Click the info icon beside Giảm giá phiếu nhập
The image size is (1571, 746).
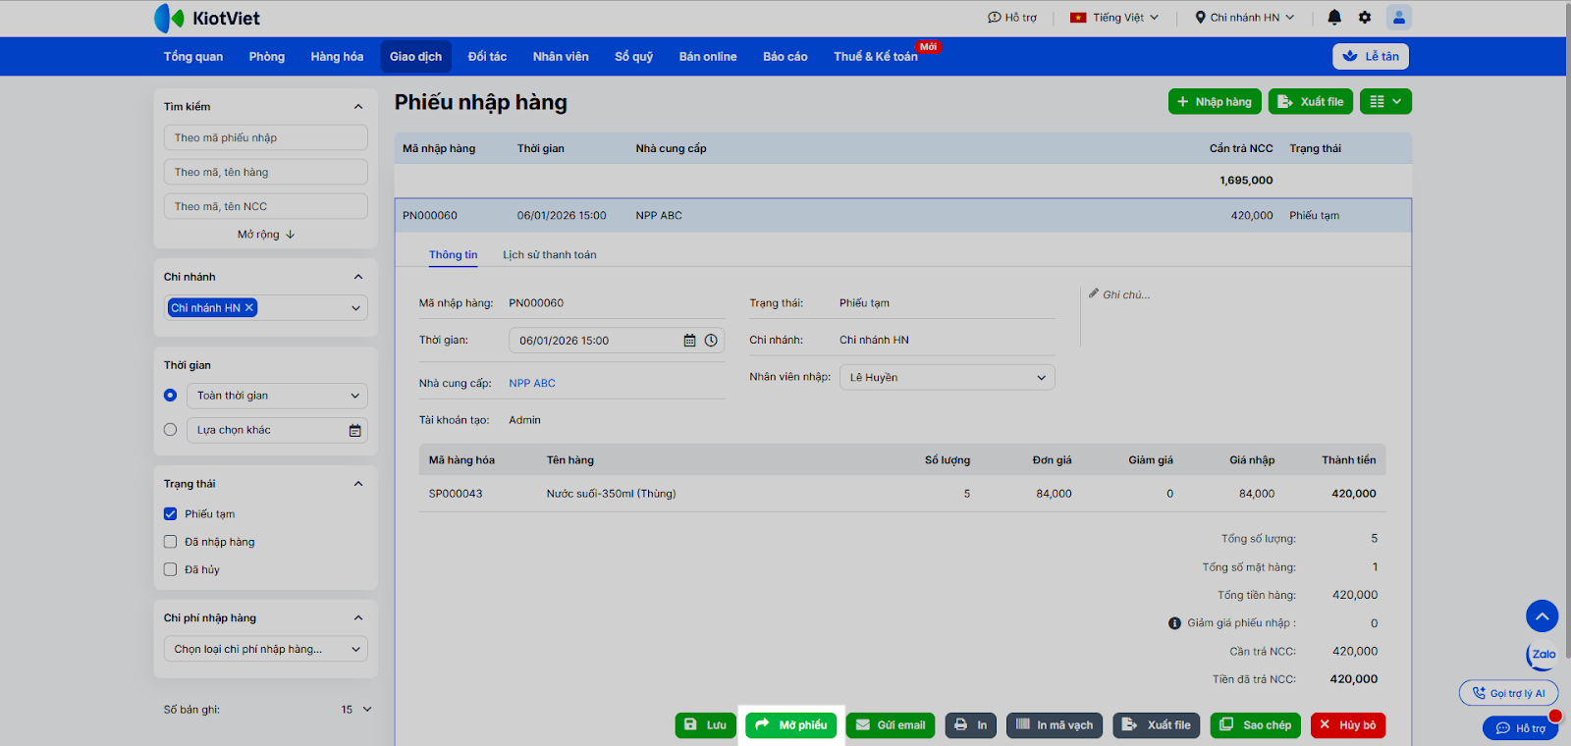coord(1174,623)
